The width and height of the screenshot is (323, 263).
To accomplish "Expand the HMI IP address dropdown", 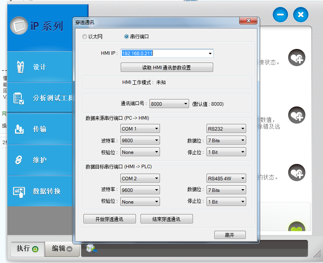I will coord(210,54).
